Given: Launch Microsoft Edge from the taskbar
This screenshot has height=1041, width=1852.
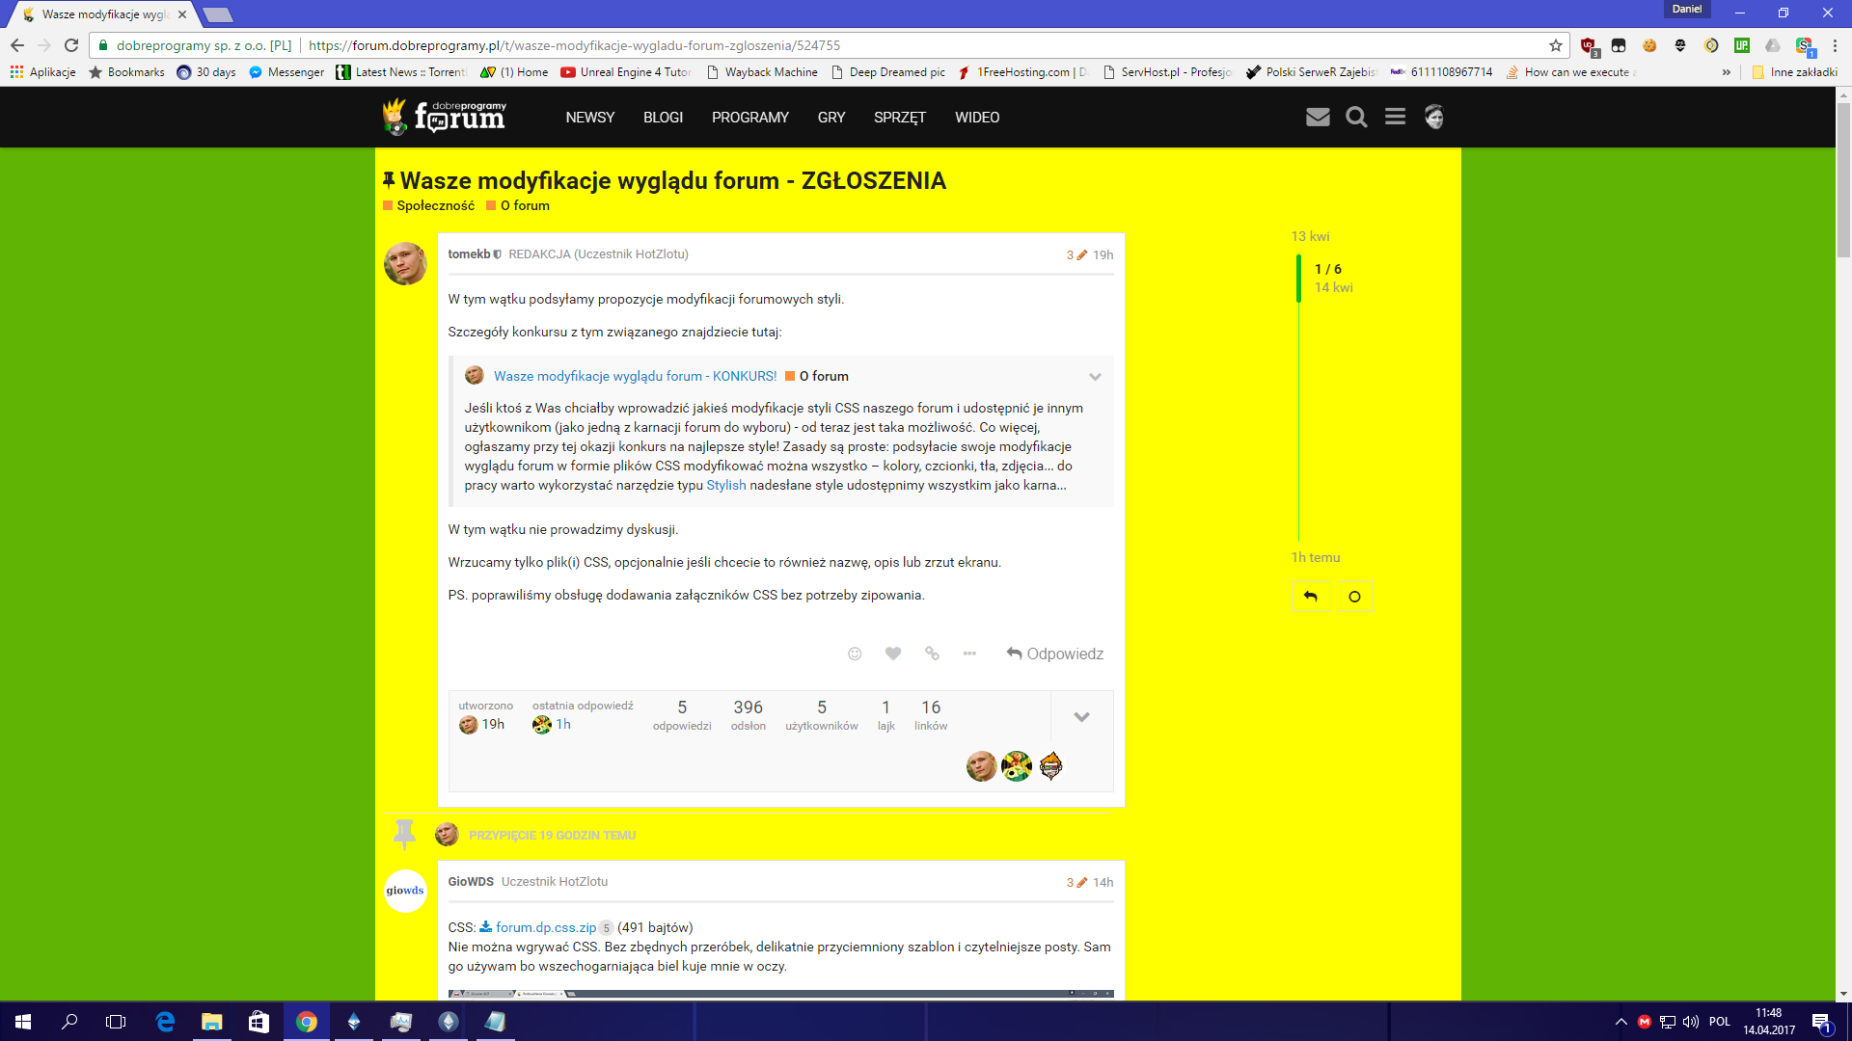Looking at the screenshot, I should (x=165, y=1022).
